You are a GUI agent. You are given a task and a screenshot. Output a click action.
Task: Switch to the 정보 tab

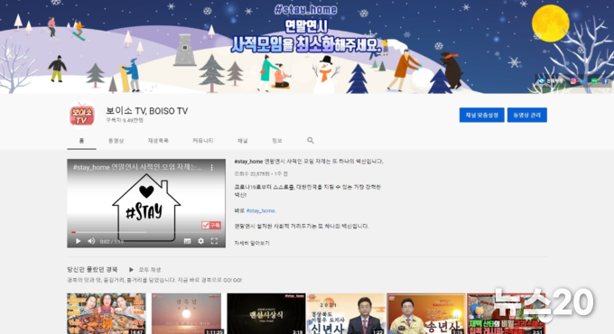277,141
